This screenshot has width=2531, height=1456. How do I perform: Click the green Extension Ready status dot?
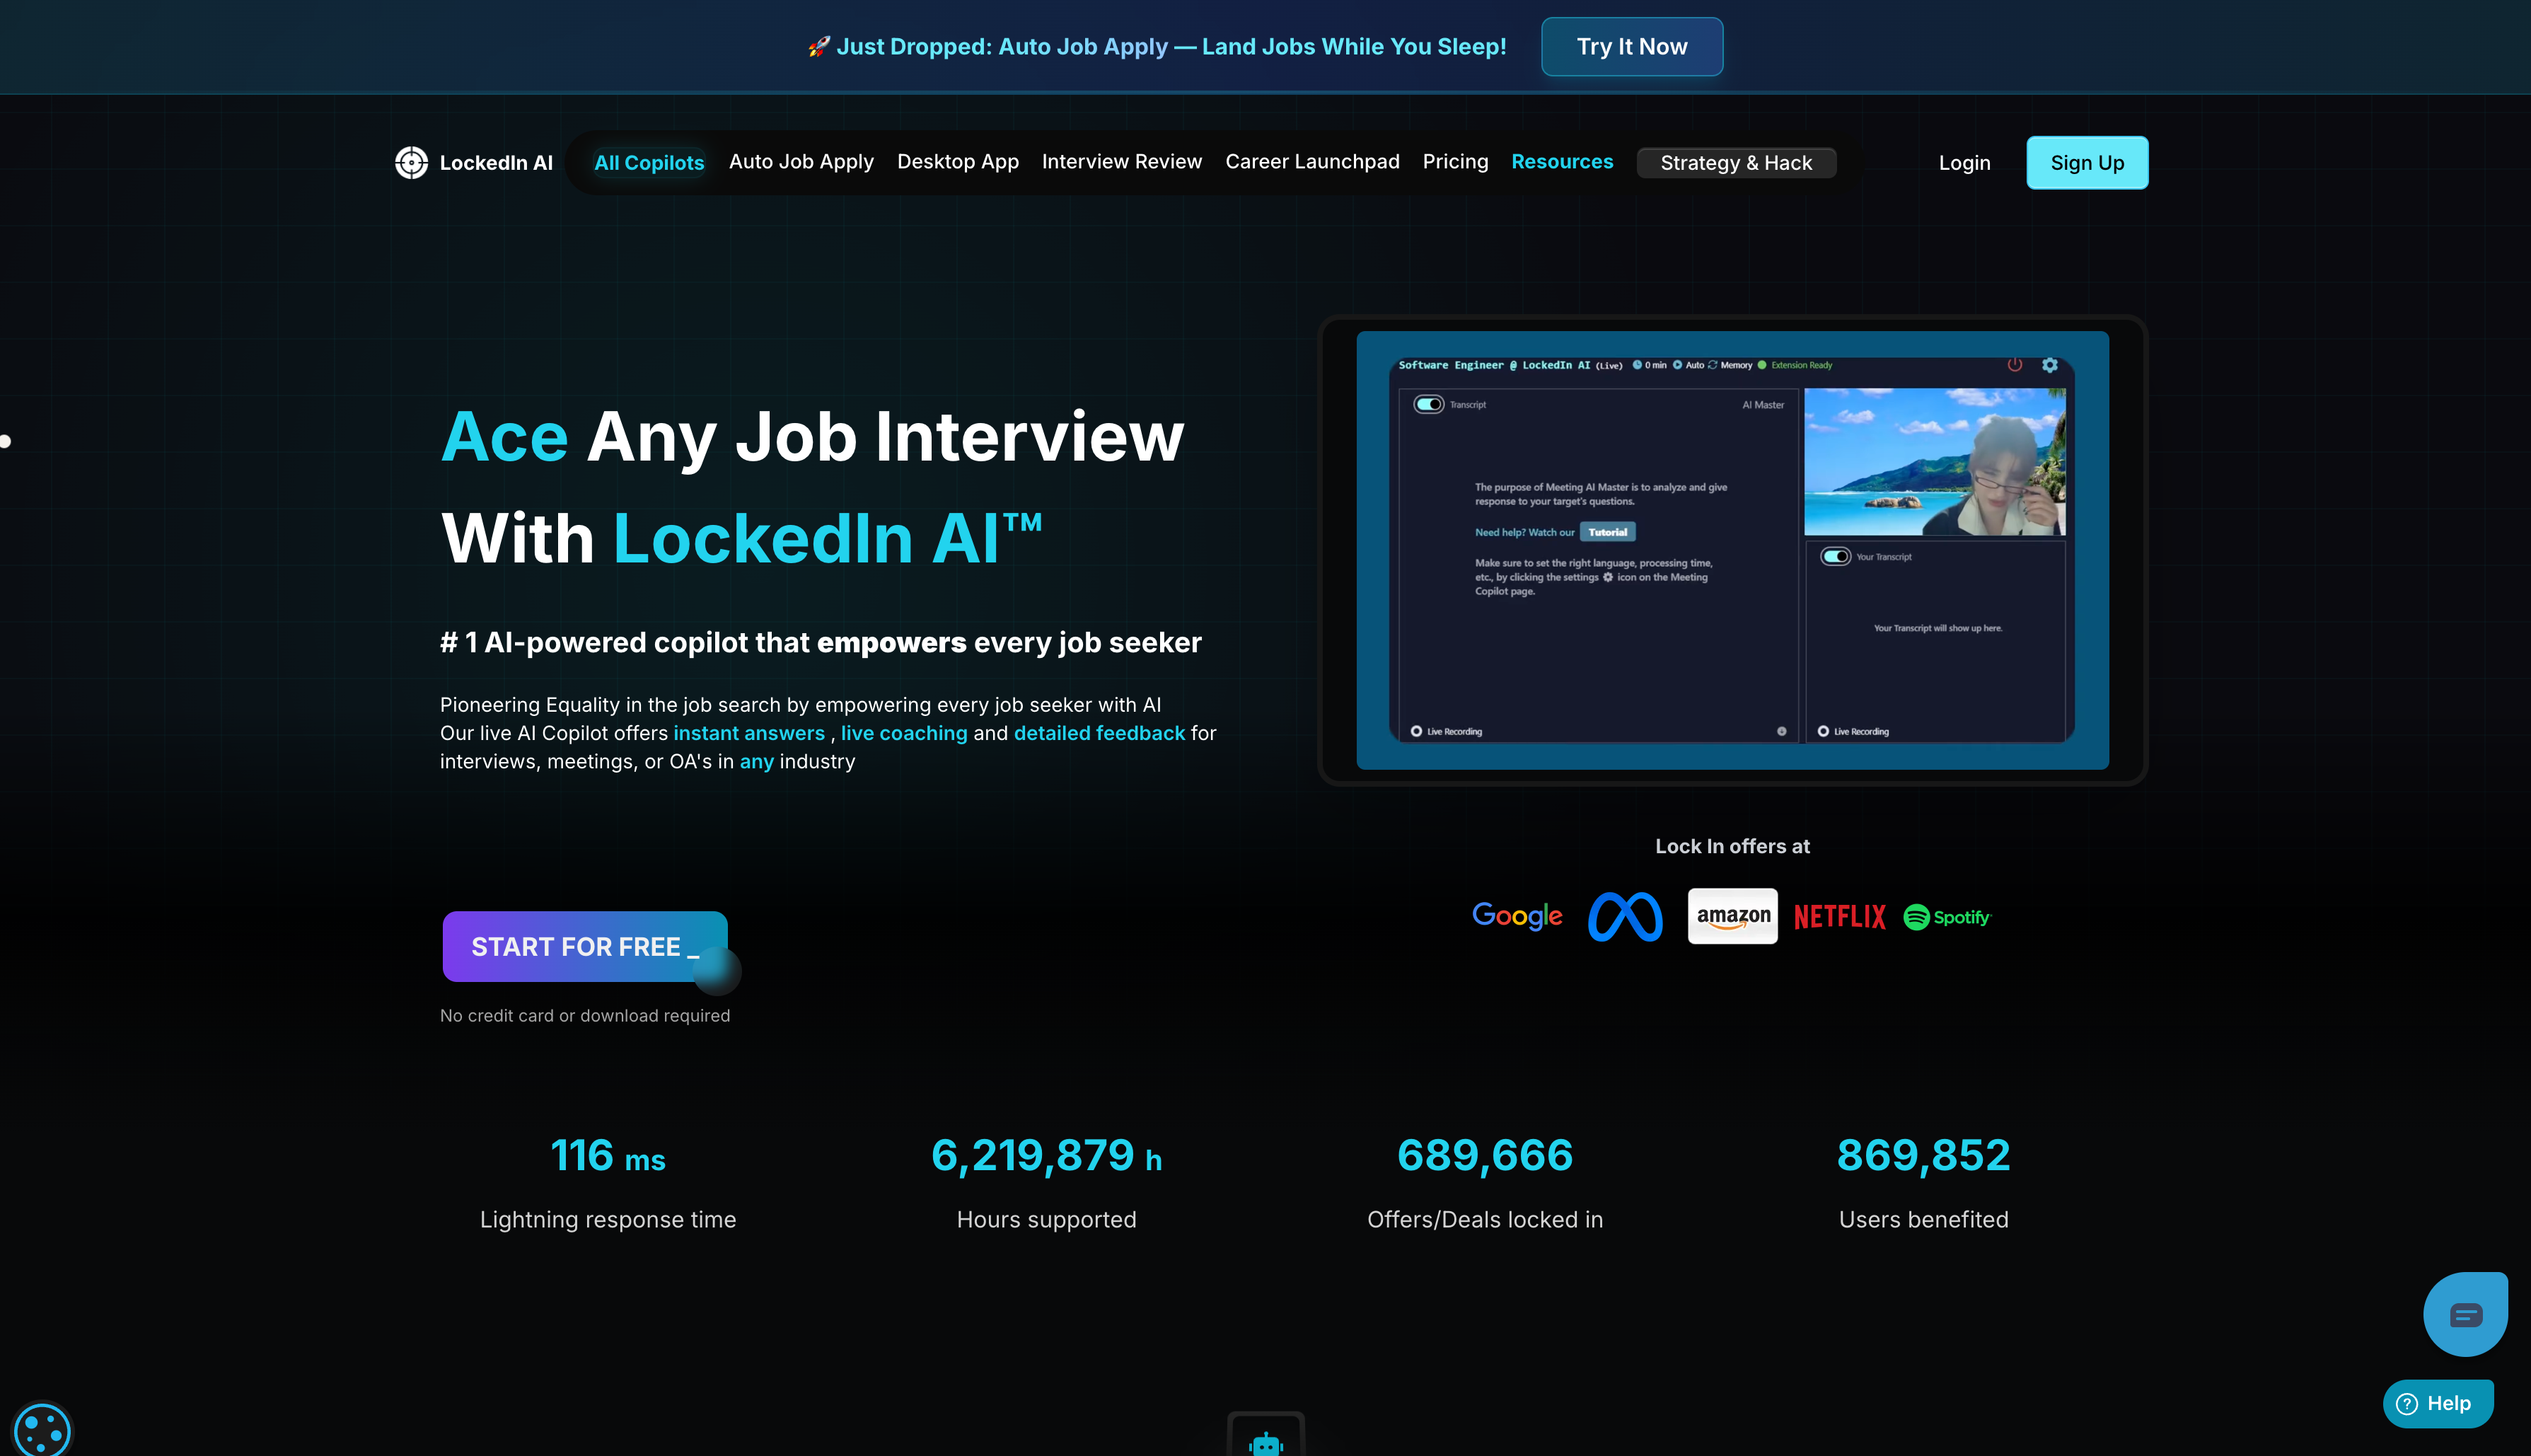click(x=1762, y=365)
